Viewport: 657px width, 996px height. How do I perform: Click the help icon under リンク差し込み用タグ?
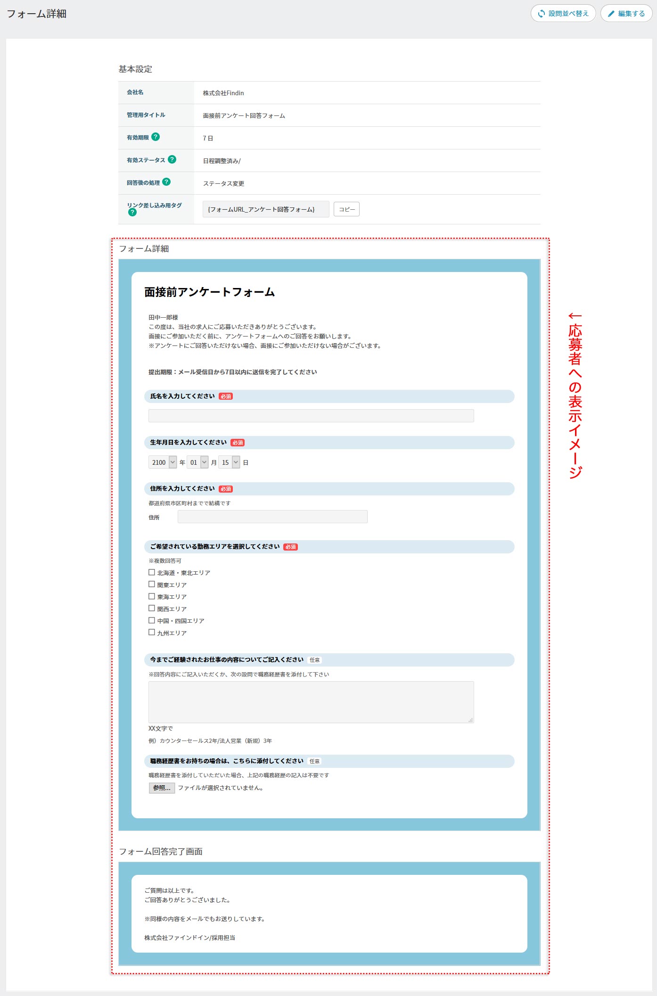click(x=132, y=212)
